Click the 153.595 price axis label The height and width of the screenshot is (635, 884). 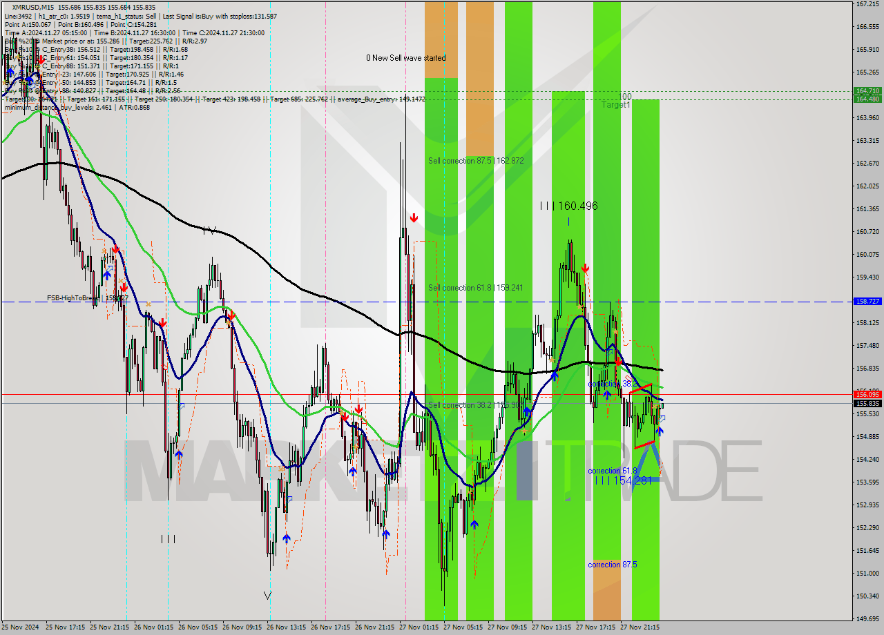[867, 482]
